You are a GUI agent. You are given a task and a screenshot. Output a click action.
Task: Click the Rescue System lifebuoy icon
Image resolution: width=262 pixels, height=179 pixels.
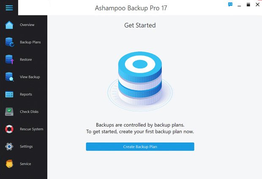point(9,129)
